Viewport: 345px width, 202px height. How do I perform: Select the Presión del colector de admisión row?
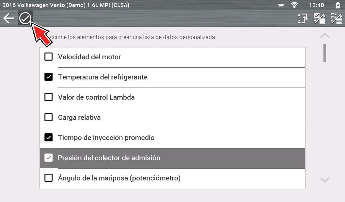pyautogui.click(x=172, y=158)
